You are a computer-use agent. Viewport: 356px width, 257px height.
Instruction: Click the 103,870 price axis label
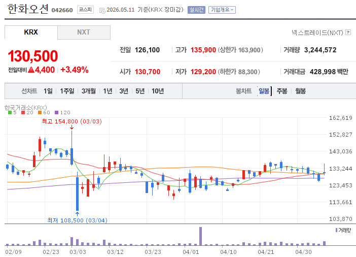pyautogui.click(x=341, y=219)
